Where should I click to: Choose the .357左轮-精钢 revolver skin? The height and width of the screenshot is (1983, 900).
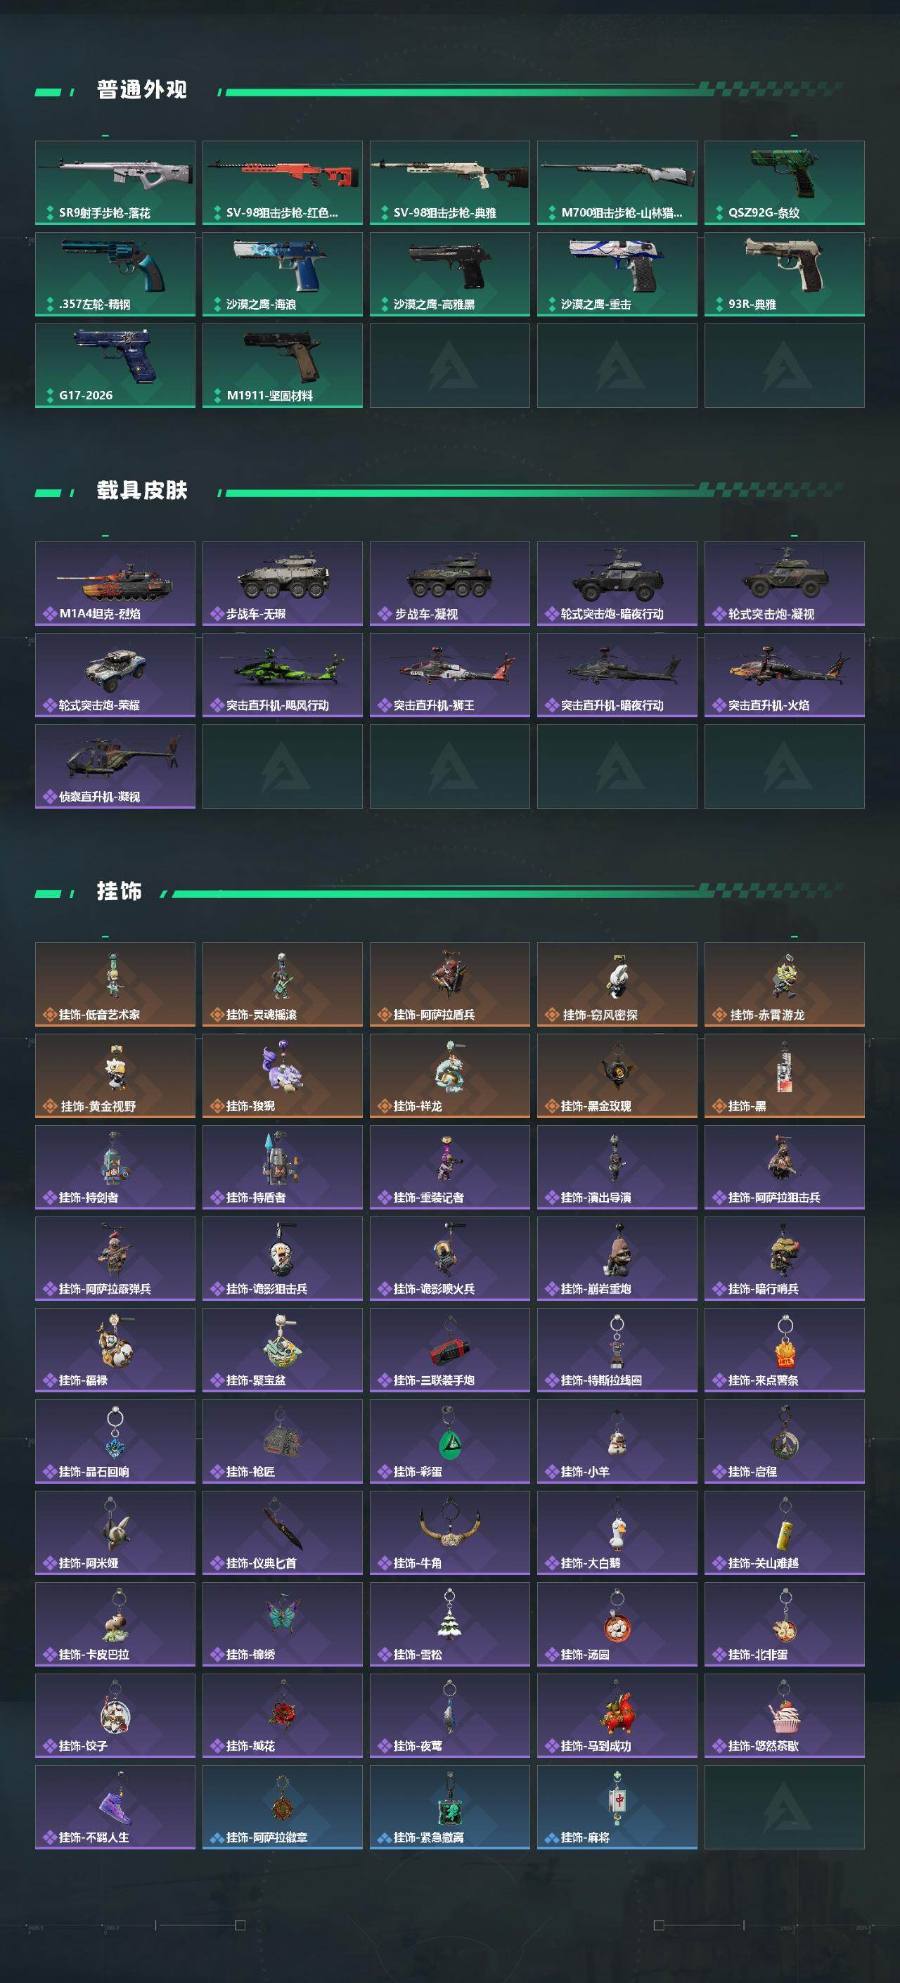click(115, 274)
